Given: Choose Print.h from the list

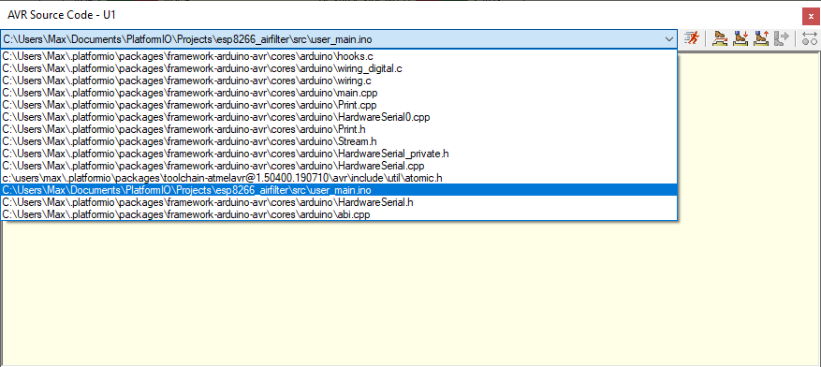Looking at the screenshot, I should [339, 129].
